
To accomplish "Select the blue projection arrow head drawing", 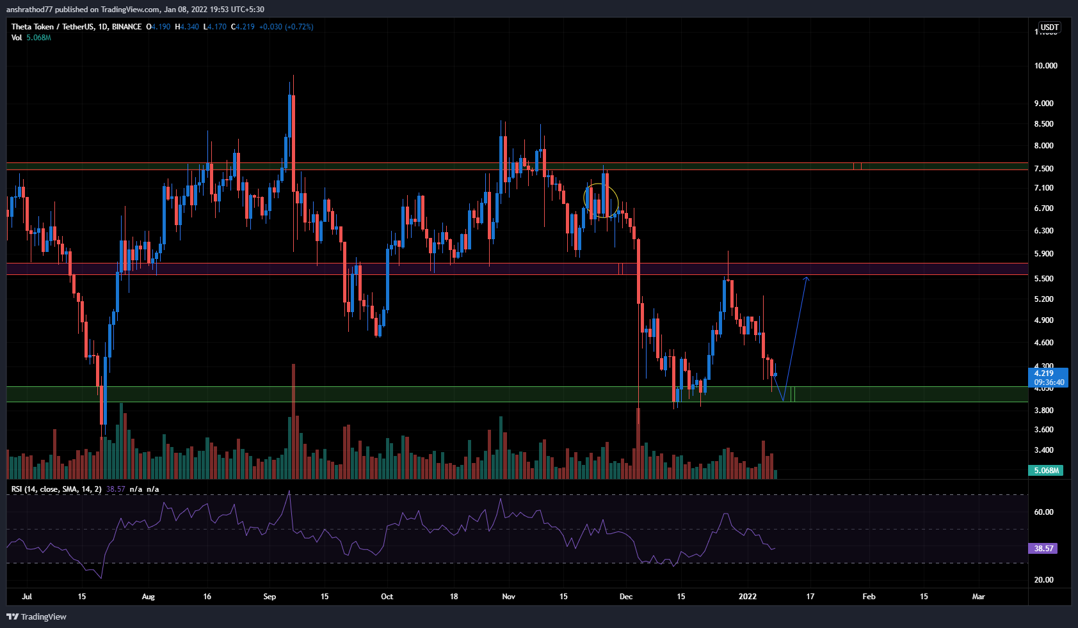I will (x=807, y=279).
